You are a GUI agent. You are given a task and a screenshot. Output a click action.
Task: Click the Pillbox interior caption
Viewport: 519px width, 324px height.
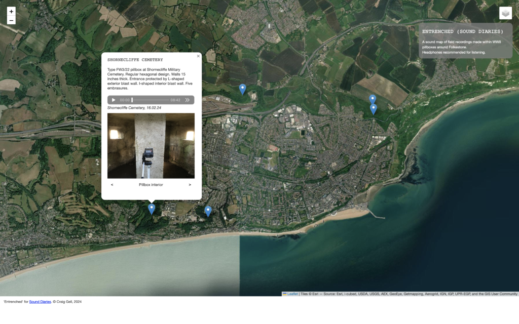tap(151, 185)
